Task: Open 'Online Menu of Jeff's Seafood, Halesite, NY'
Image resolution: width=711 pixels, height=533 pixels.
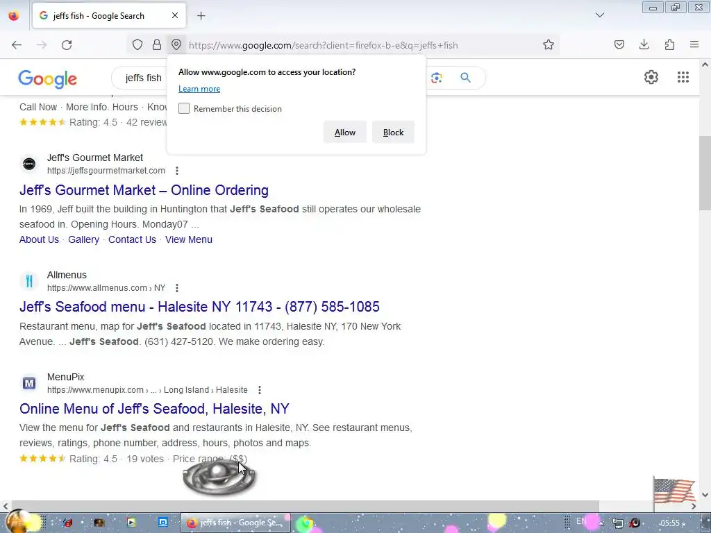Action: (x=154, y=409)
